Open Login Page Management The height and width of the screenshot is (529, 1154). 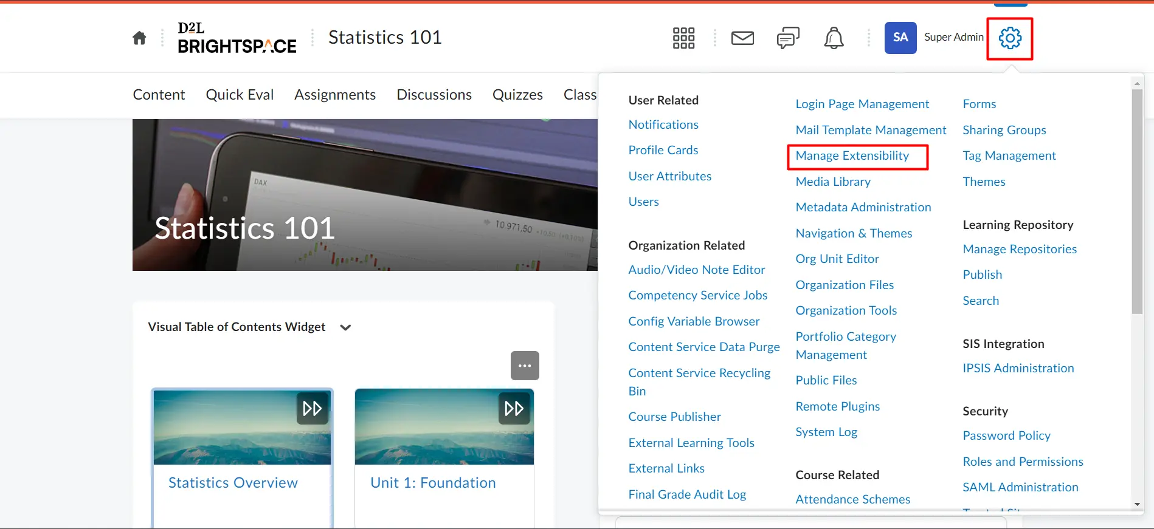[x=862, y=104]
